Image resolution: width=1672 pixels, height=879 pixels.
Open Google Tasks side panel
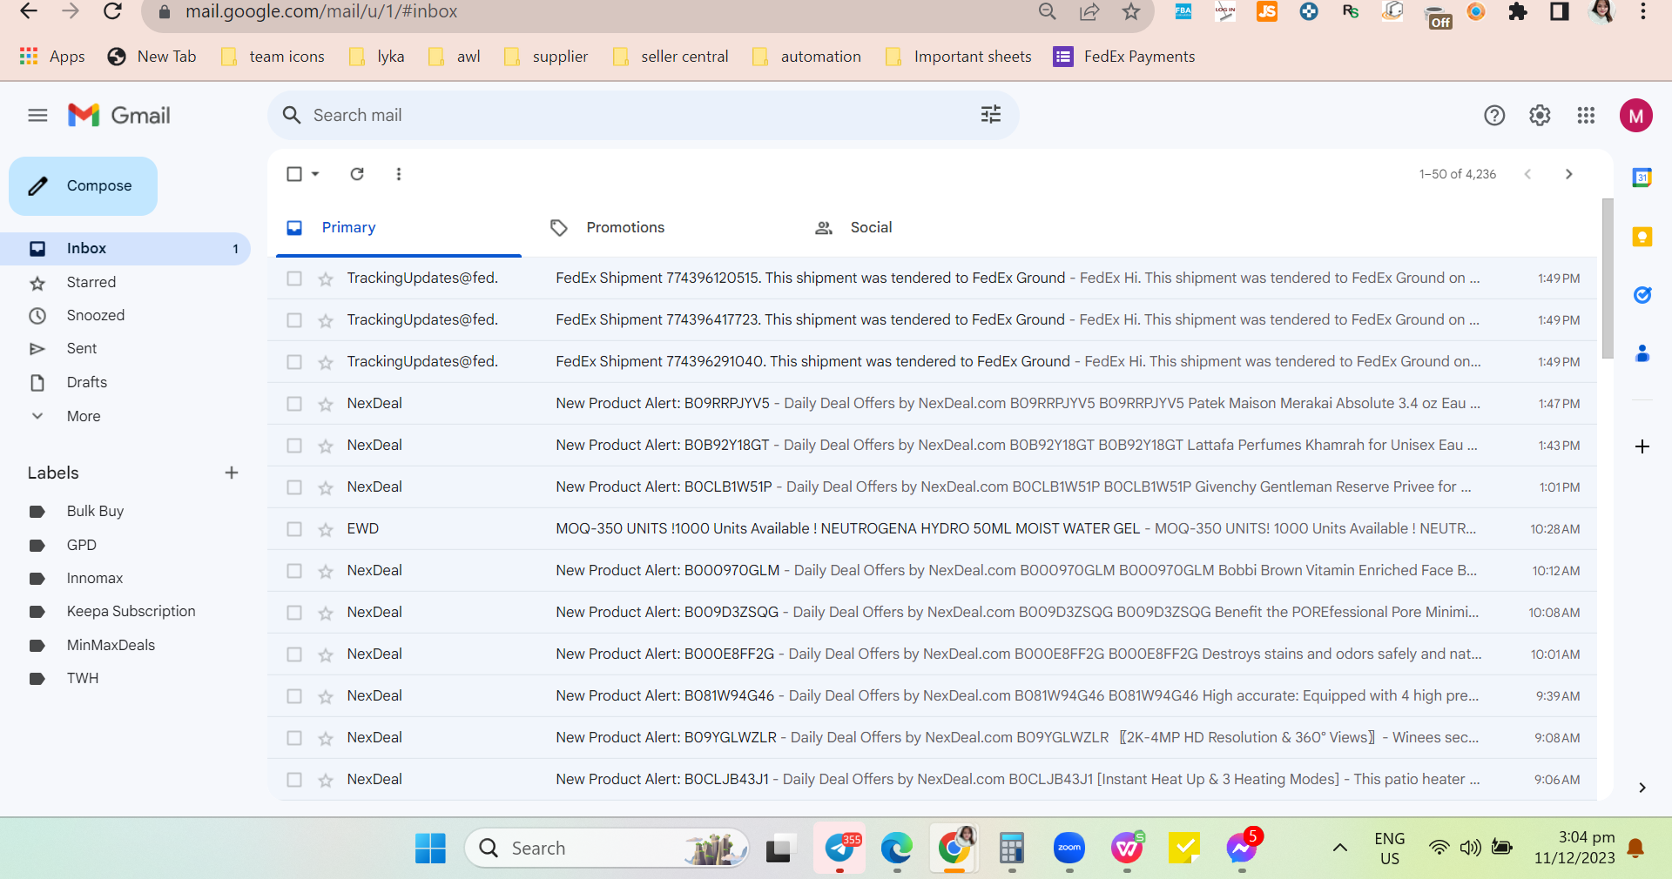[x=1642, y=295]
